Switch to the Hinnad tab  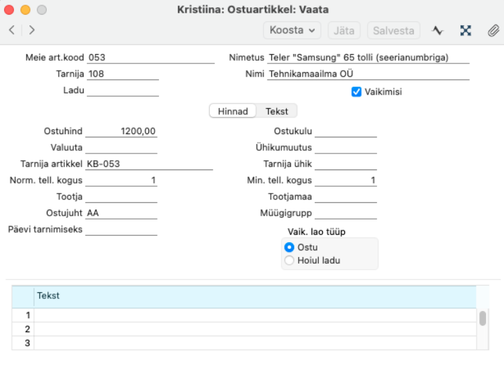click(x=233, y=111)
